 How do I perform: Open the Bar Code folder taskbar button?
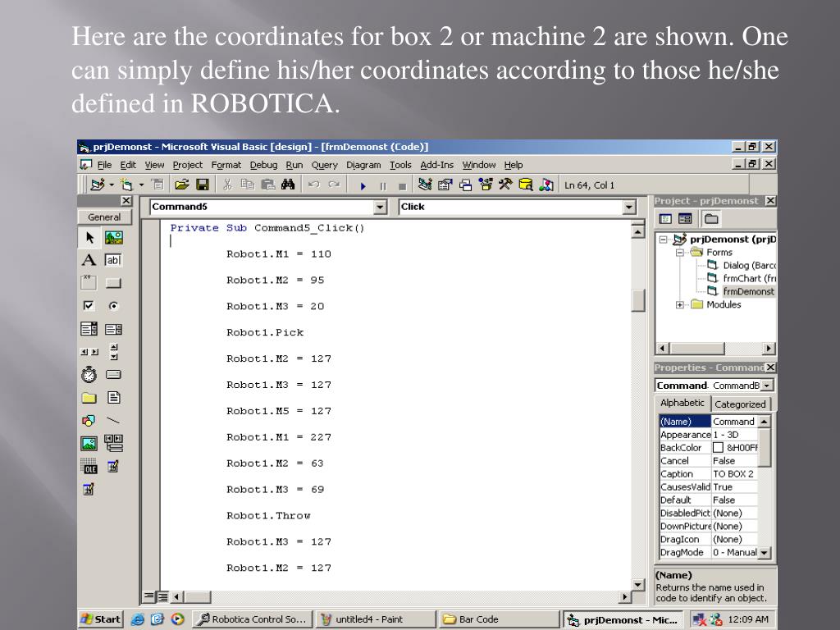pos(499,619)
